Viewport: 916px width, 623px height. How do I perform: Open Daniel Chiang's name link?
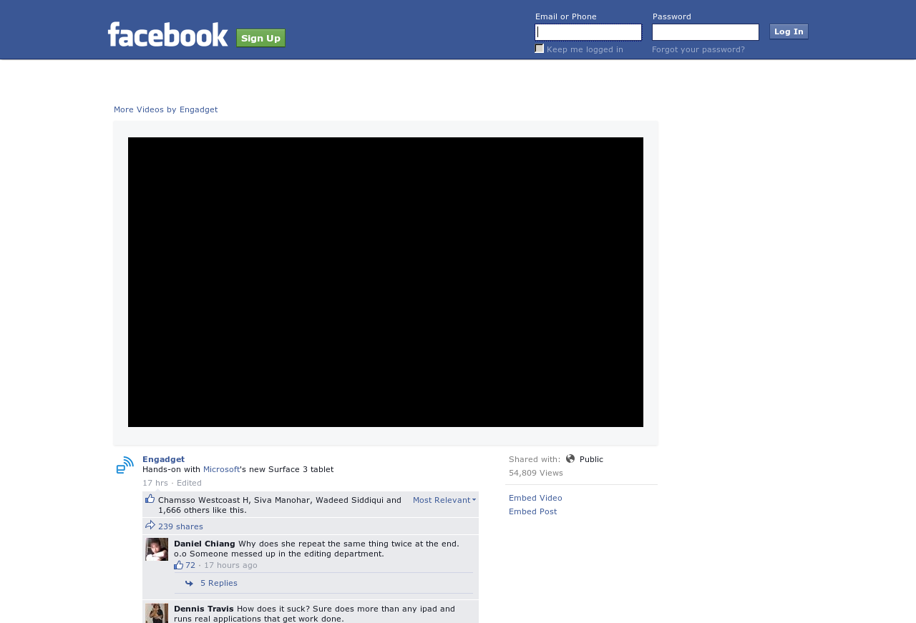(x=205, y=544)
